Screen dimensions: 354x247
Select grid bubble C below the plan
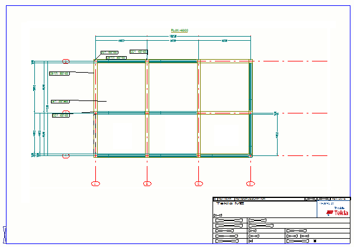pos(199,184)
